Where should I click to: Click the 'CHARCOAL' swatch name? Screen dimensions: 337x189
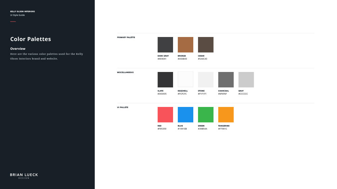pyautogui.click(x=223, y=91)
